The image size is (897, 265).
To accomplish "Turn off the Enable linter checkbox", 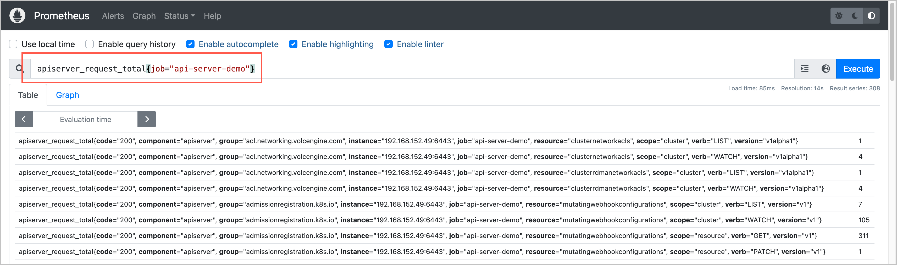I will [x=389, y=44].
